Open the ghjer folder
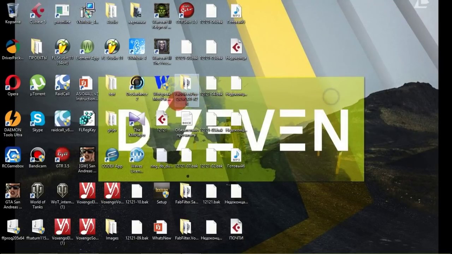This screenshot has width=452, height=254. point(112,121)
